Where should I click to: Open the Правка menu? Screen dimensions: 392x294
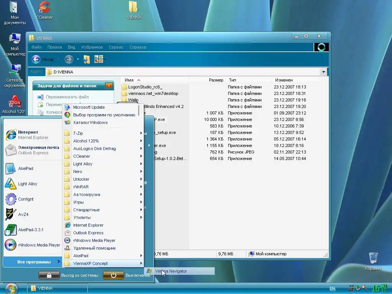pyautogui.click(x=54, y=47)
